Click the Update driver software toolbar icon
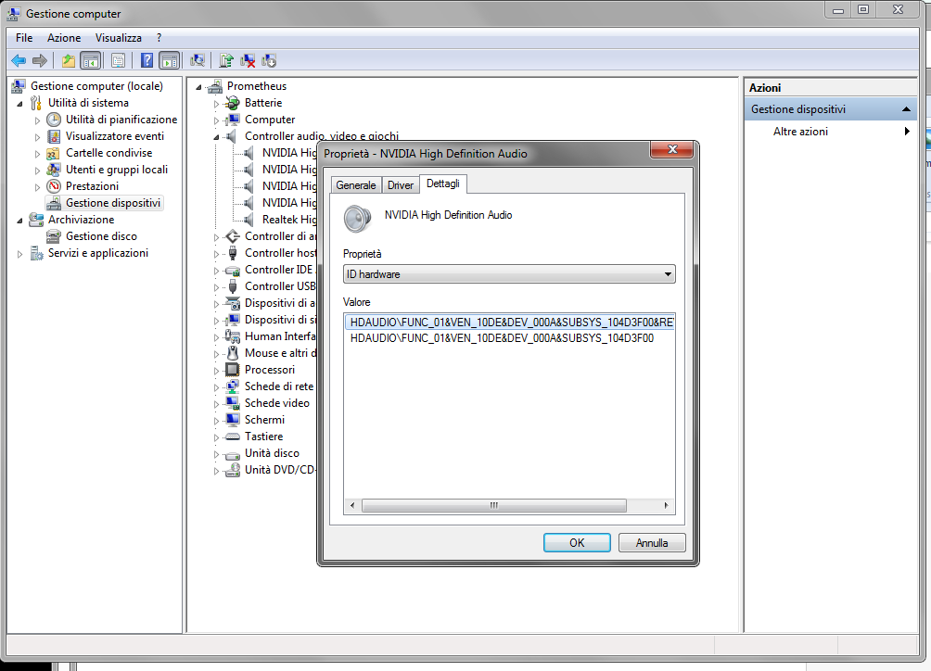 225,60
